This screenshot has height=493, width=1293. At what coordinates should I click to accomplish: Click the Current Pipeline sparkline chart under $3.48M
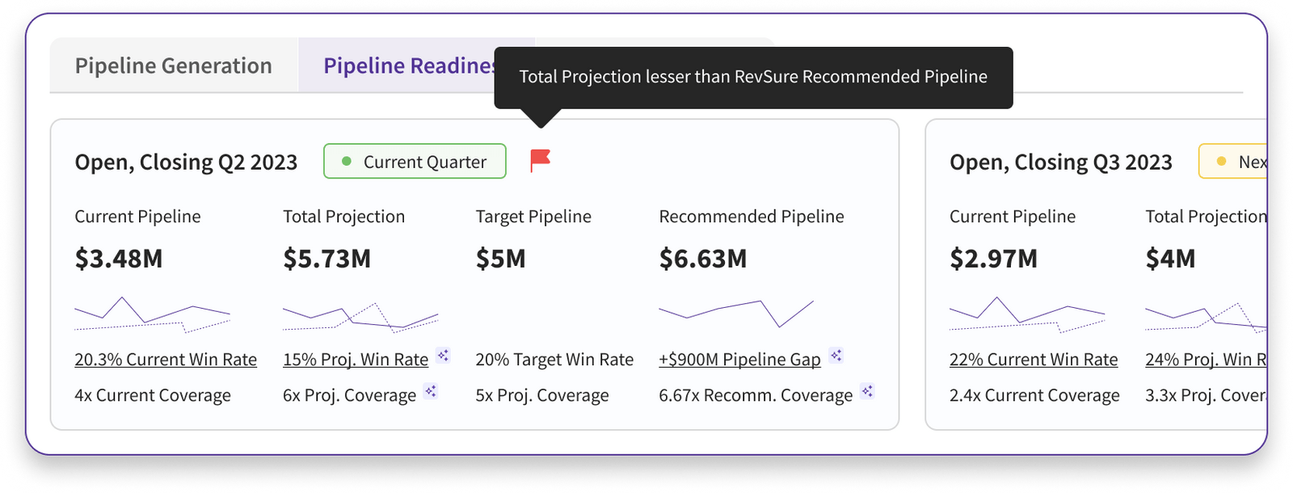(153, 315)
